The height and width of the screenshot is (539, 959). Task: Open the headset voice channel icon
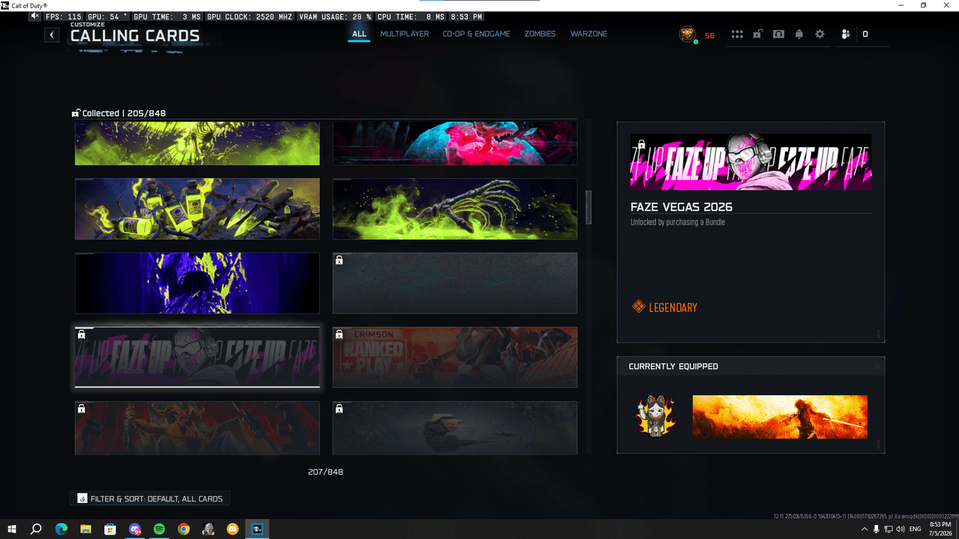pos(778,34)
